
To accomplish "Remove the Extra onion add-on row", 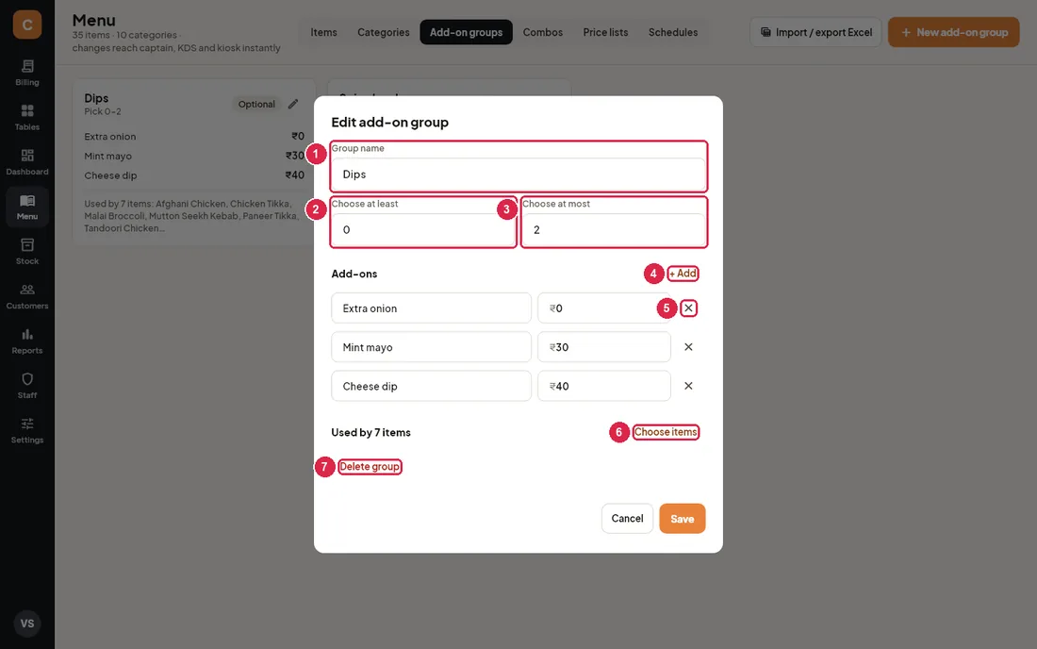I will pos(688,308).
